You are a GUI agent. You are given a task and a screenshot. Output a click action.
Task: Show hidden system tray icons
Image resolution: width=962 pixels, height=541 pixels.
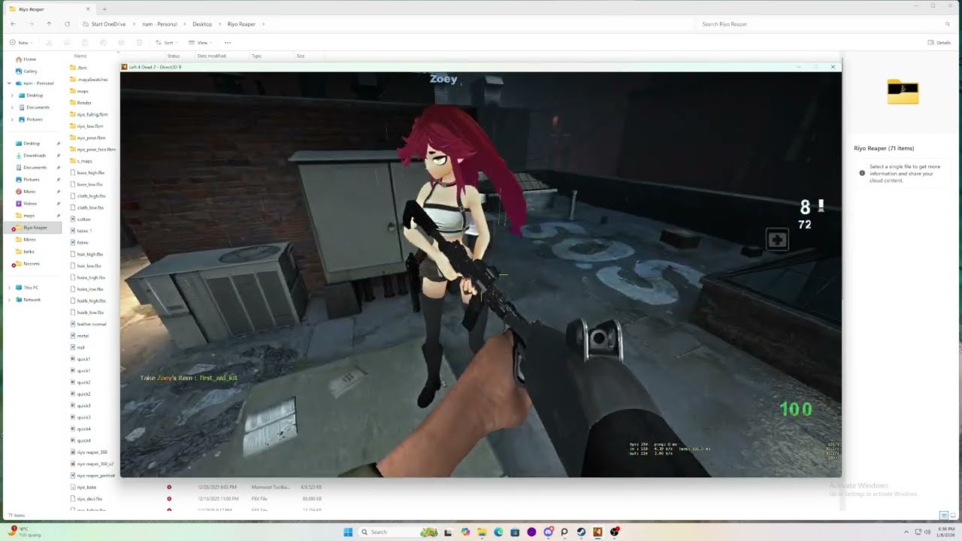click(906, 532)
